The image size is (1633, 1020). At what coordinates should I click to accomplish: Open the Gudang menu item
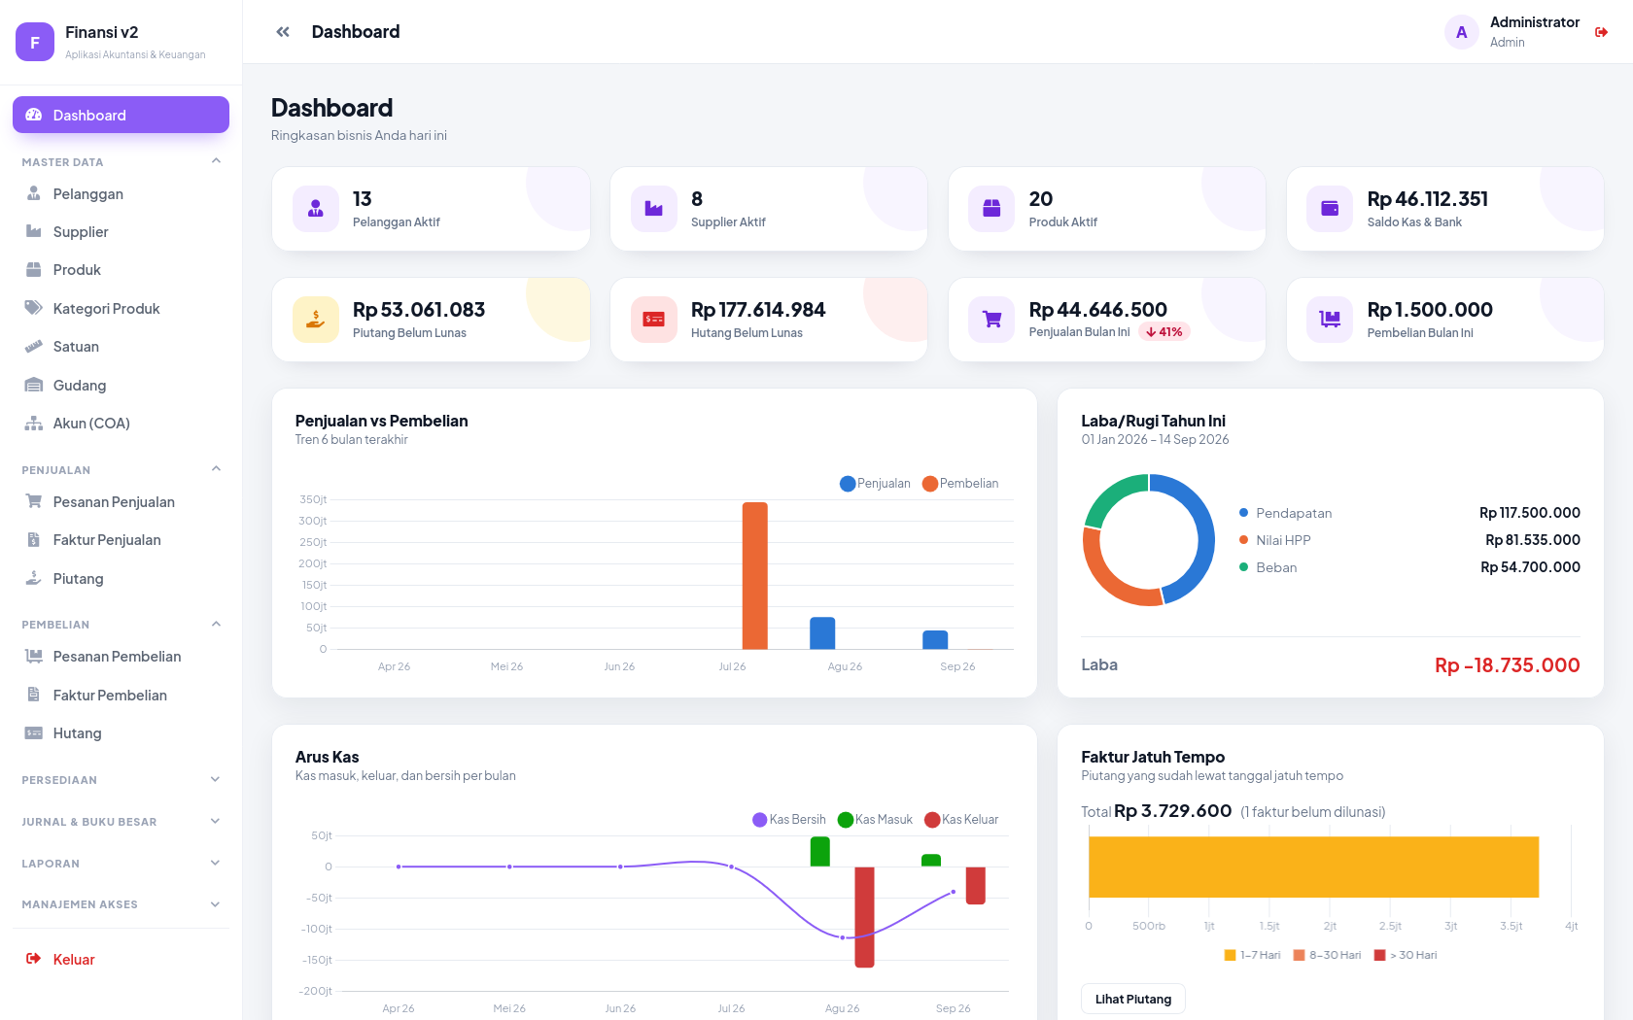tap(121, 385)
